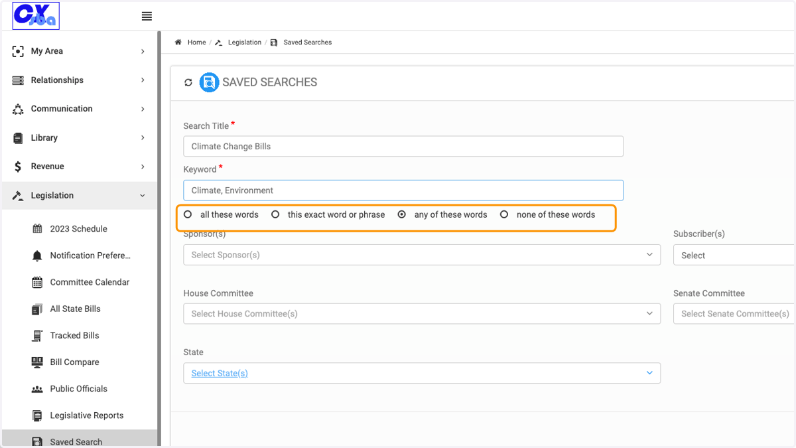Select the 'none of these words' radio
Screen dimensions: 796x448
tap(504, 214)
